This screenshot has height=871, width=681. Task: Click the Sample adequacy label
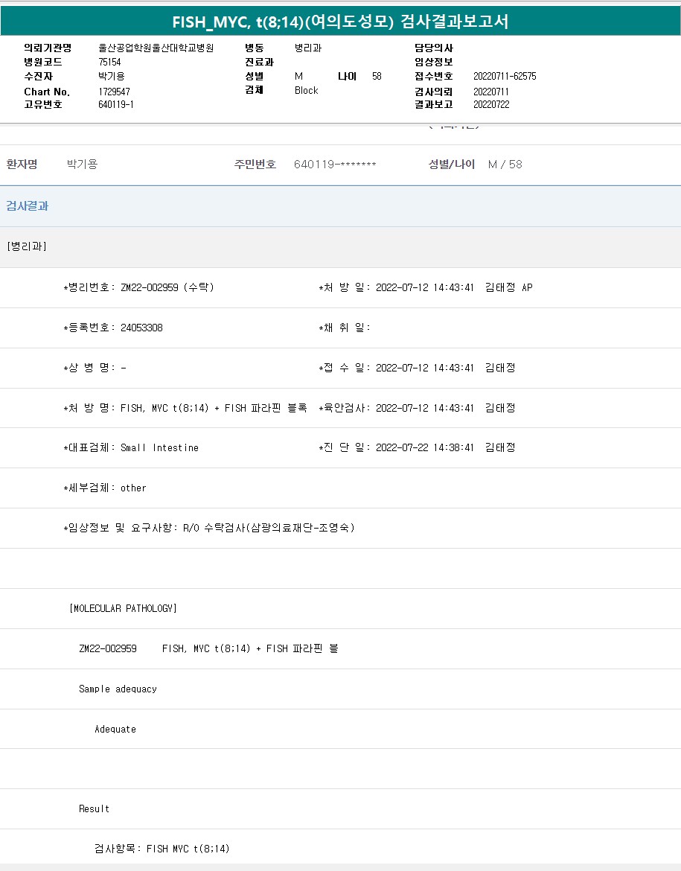118,689
